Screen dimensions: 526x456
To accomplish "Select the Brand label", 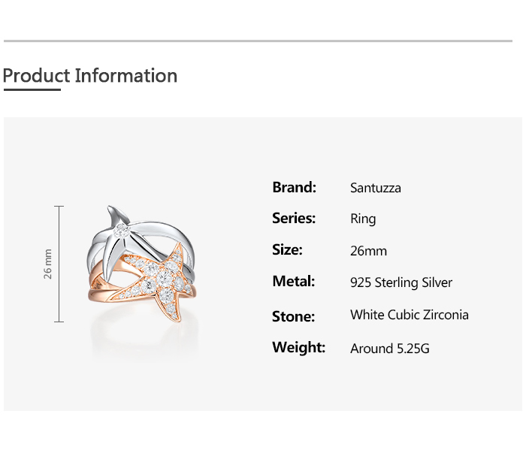I will [295, 187].
